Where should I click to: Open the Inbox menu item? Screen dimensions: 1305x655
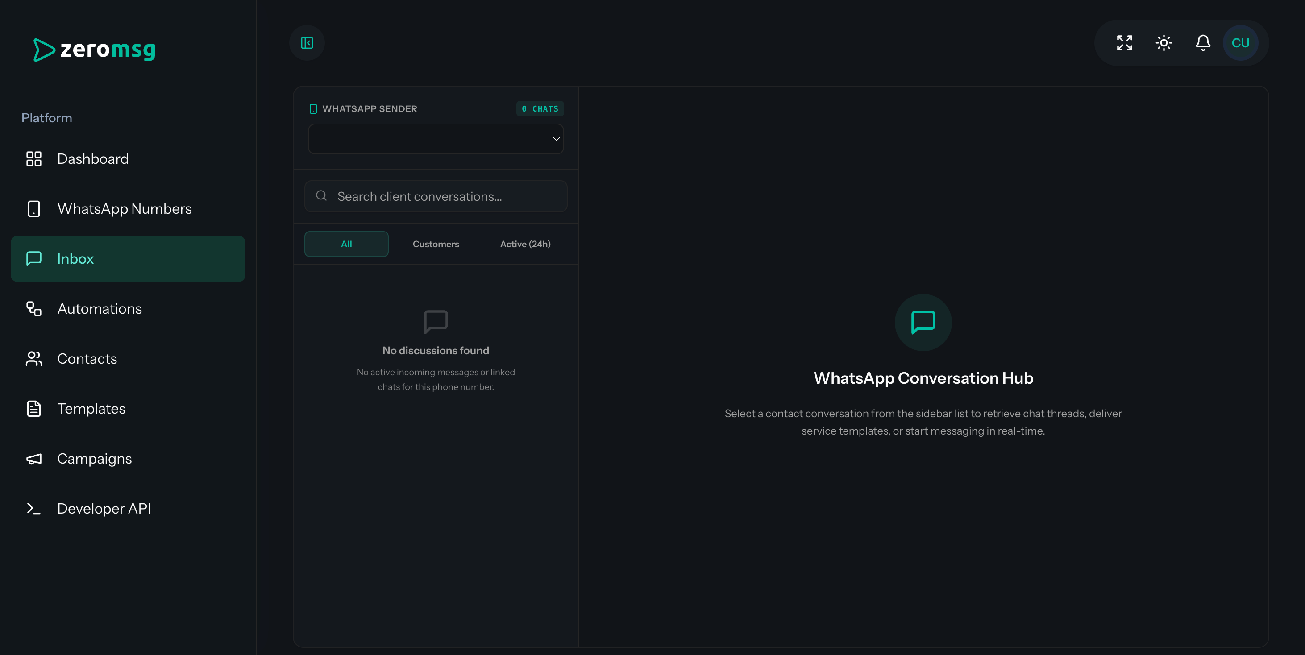[128, 258]
